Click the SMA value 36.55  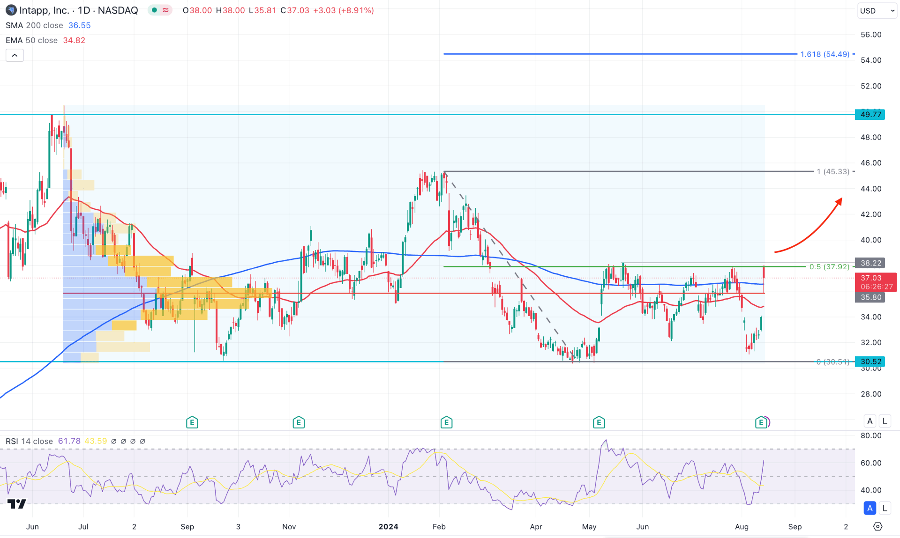[79, 25]
